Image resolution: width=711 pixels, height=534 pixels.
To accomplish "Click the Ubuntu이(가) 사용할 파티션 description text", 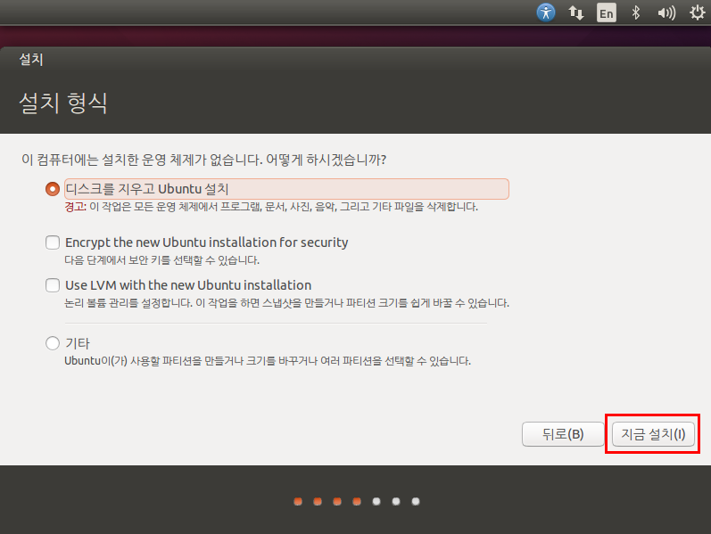I will [268, 361].
